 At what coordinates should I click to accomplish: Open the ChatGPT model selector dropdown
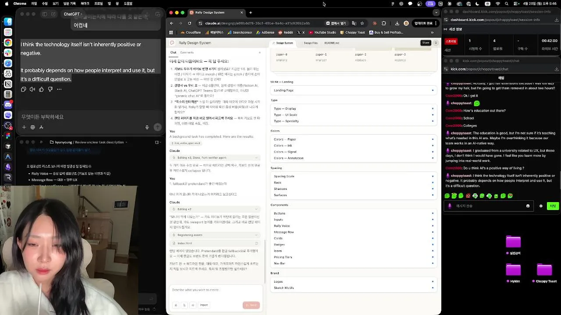tap(73, 14)
